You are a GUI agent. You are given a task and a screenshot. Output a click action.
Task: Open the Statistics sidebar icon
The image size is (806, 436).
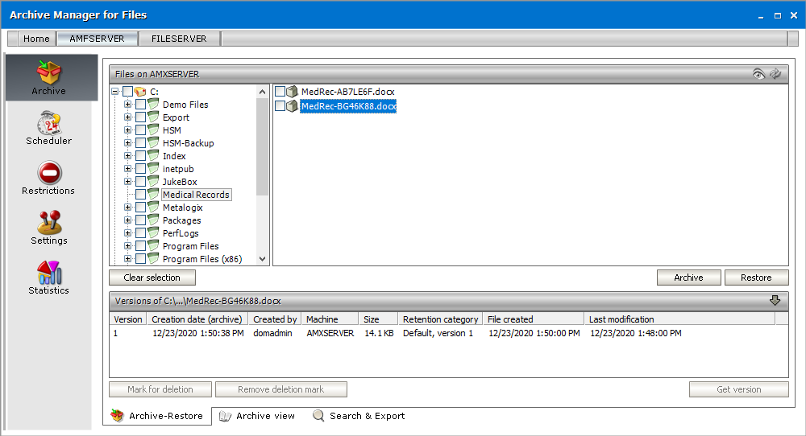click(x=49, y=278)
